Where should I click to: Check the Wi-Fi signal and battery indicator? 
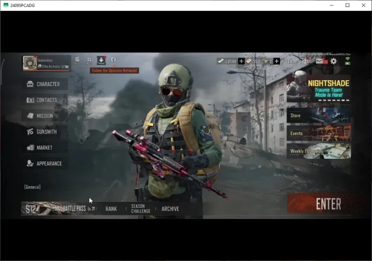[x=348, y=61]
